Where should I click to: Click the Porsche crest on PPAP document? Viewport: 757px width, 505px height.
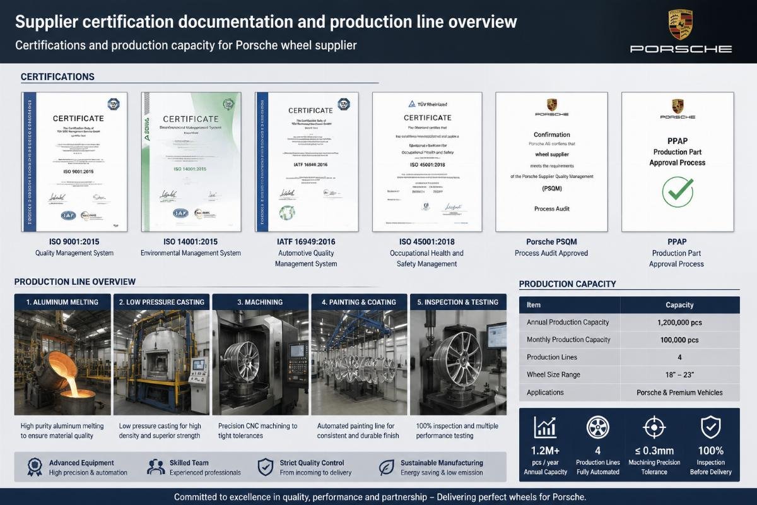coord(678,106)
